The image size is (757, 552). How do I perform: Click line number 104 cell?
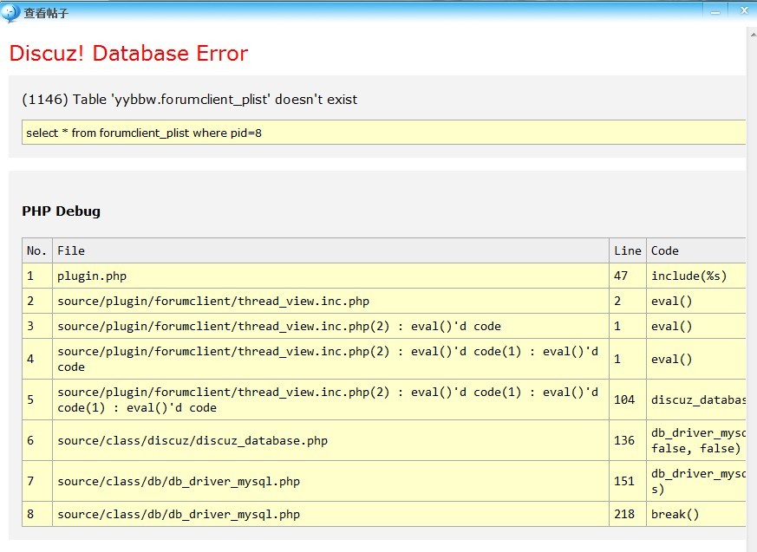coord(628,399)
